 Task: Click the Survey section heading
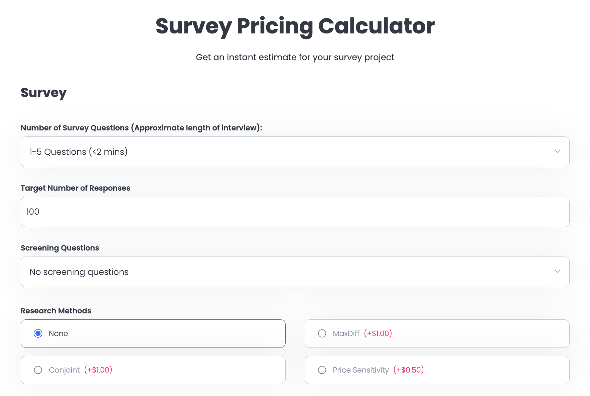pyautogui.click(x=44, y=93)
